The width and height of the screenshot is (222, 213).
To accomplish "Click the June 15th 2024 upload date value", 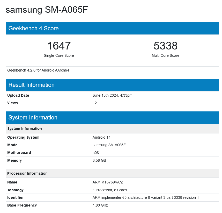I will (112, 95).
